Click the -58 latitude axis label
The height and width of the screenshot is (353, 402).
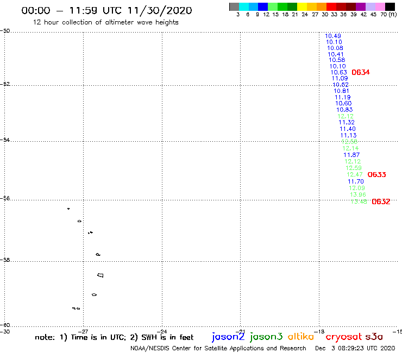click(x=5, y=260)
